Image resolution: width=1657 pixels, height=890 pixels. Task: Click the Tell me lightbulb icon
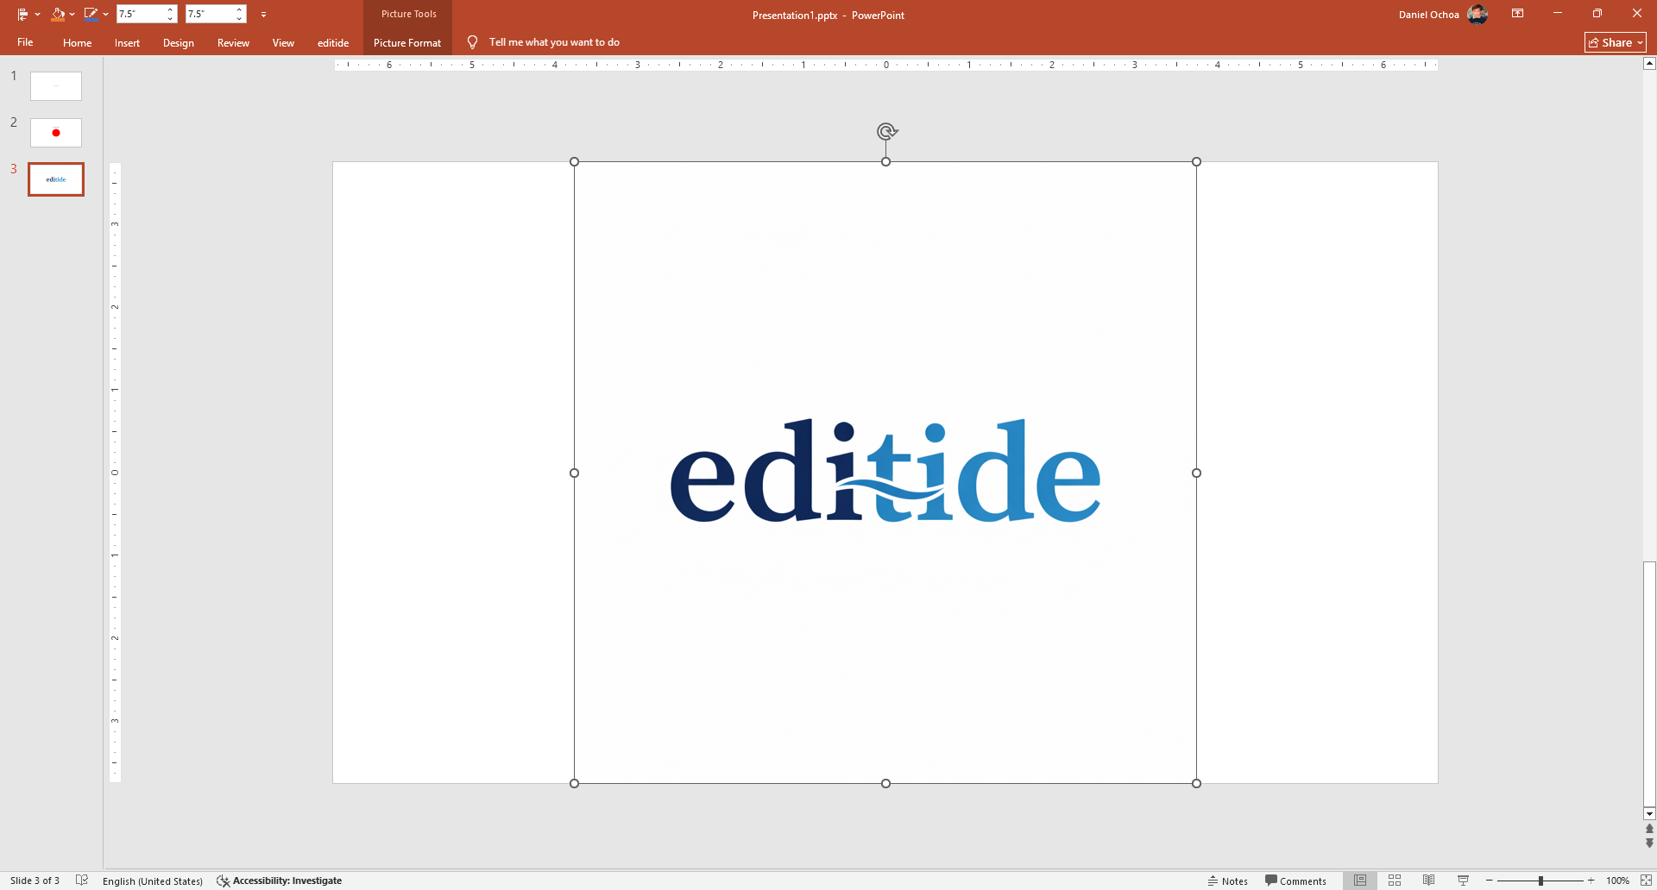tap(472, 42)
